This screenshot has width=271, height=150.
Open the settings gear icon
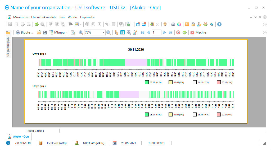tap(173, 24)
